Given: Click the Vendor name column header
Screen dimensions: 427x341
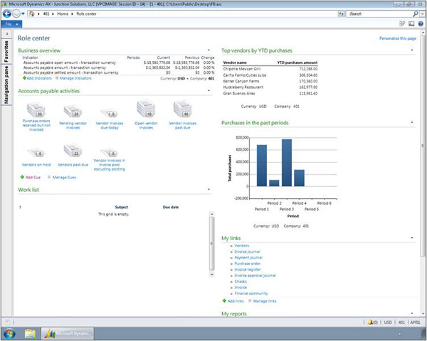Looking at the screenshot, I should [235, 63].
